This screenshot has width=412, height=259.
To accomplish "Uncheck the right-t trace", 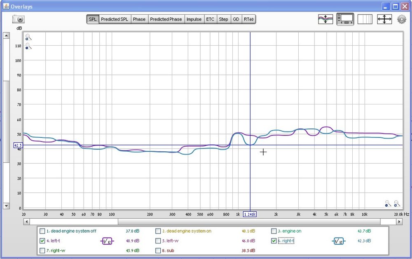I will point(274,240).
